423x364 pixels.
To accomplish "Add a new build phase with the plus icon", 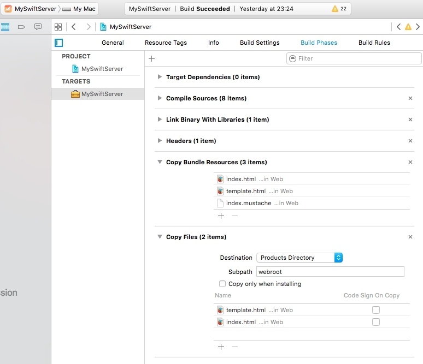I will (x=151, y=58).
